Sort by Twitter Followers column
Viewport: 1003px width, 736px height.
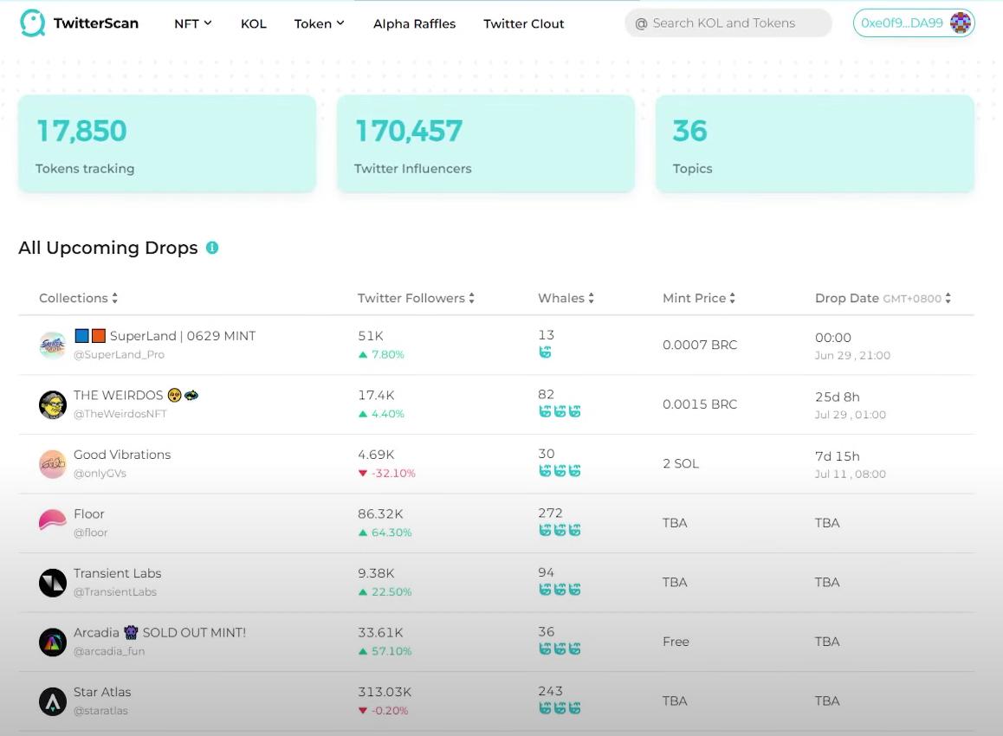(416, 298)
